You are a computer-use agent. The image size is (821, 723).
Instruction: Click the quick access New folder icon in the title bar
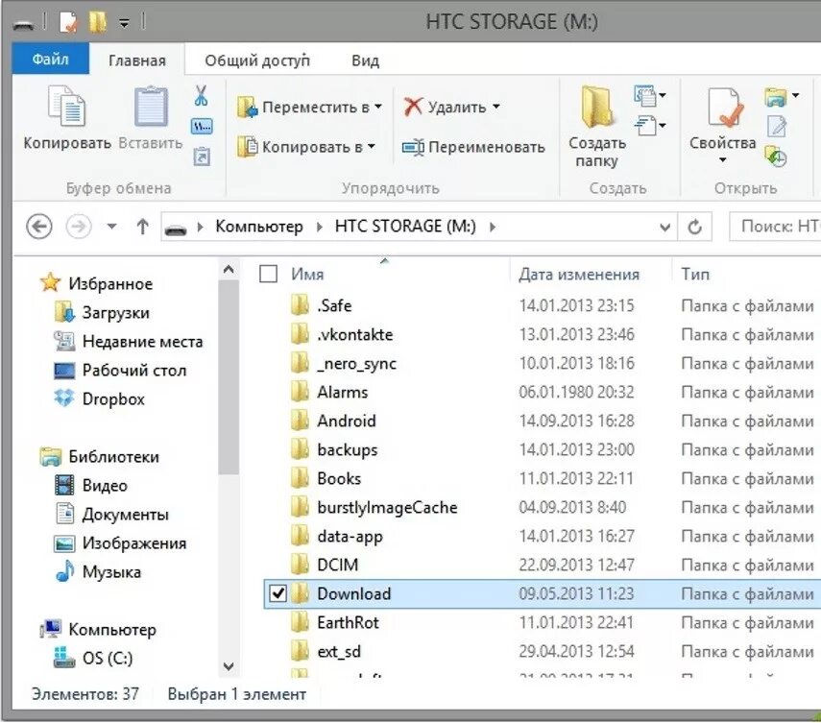[x=97, y=22]
